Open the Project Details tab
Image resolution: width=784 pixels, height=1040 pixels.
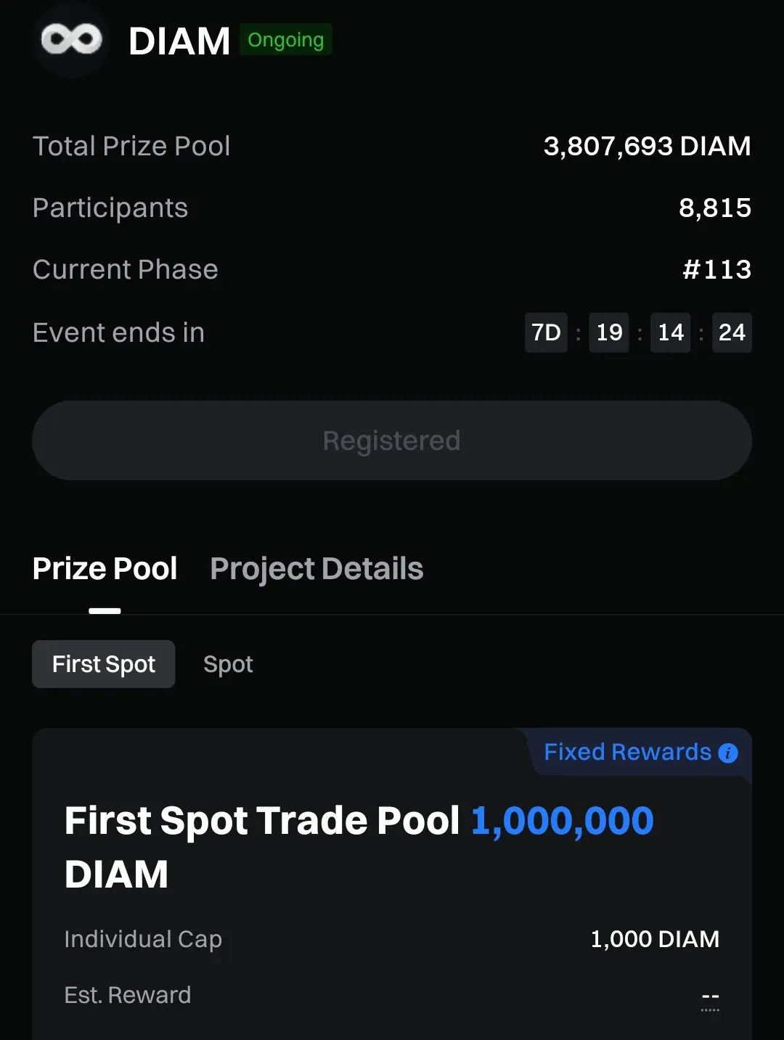[317, 569]
